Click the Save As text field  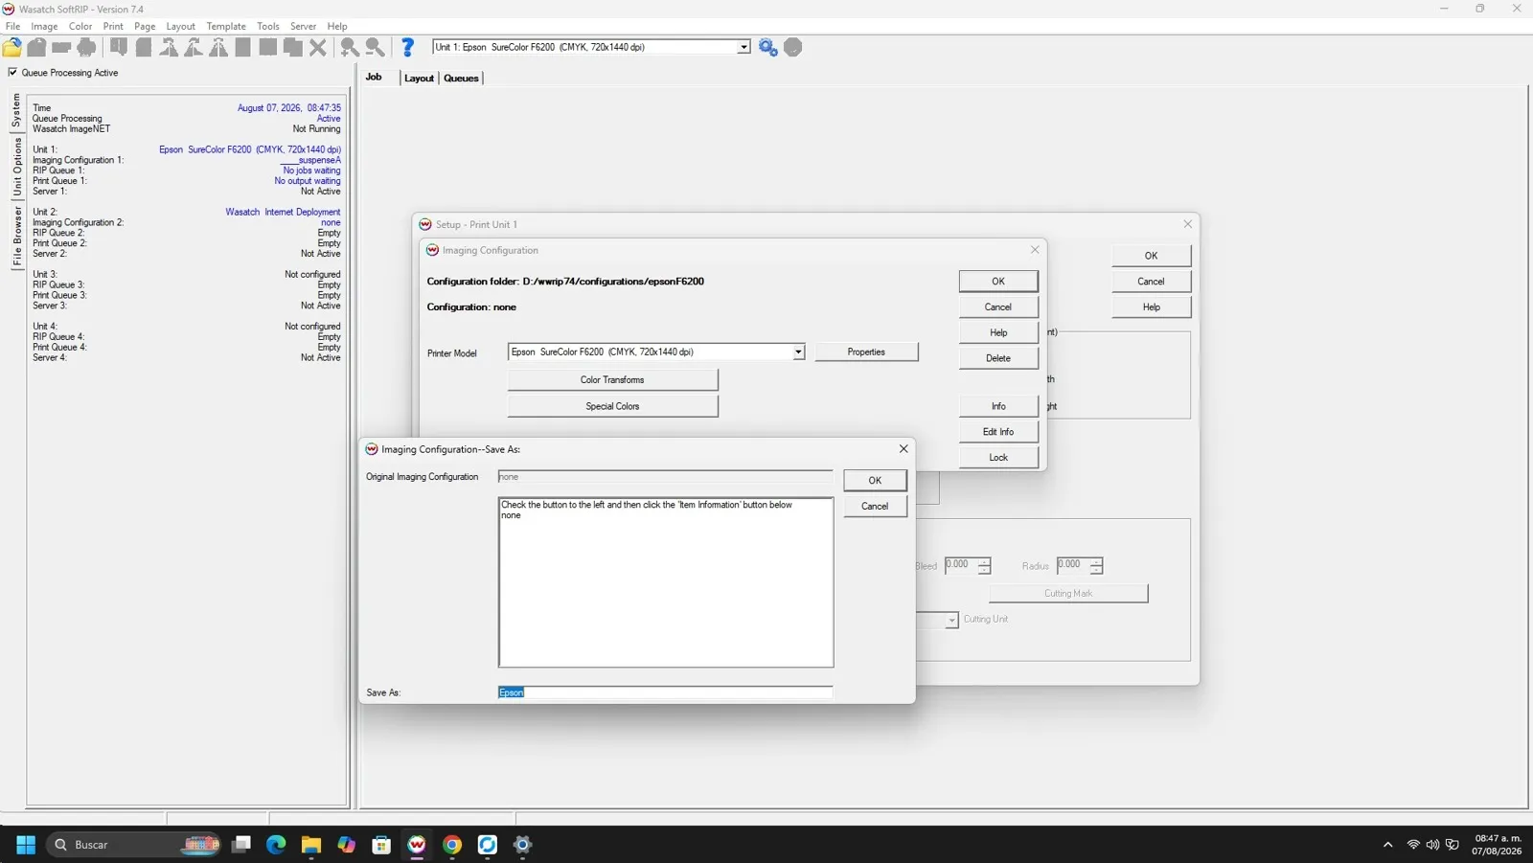665,692
